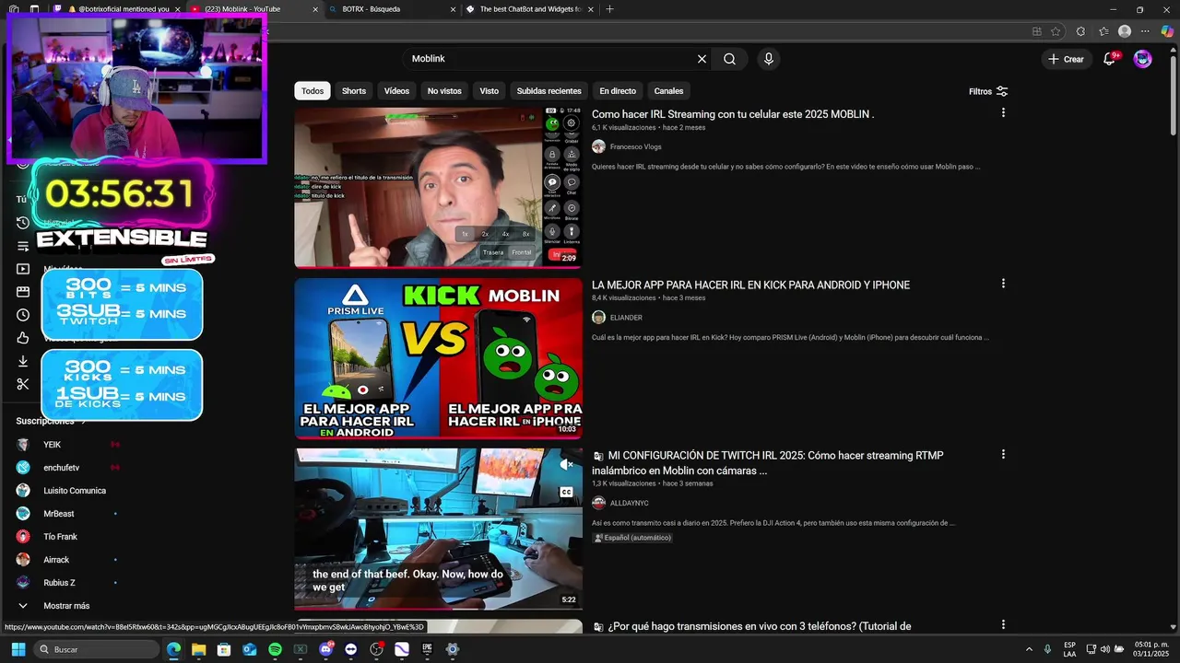
Task: Click the taskbar Buscar search box
Action: [x=97, y=649]
